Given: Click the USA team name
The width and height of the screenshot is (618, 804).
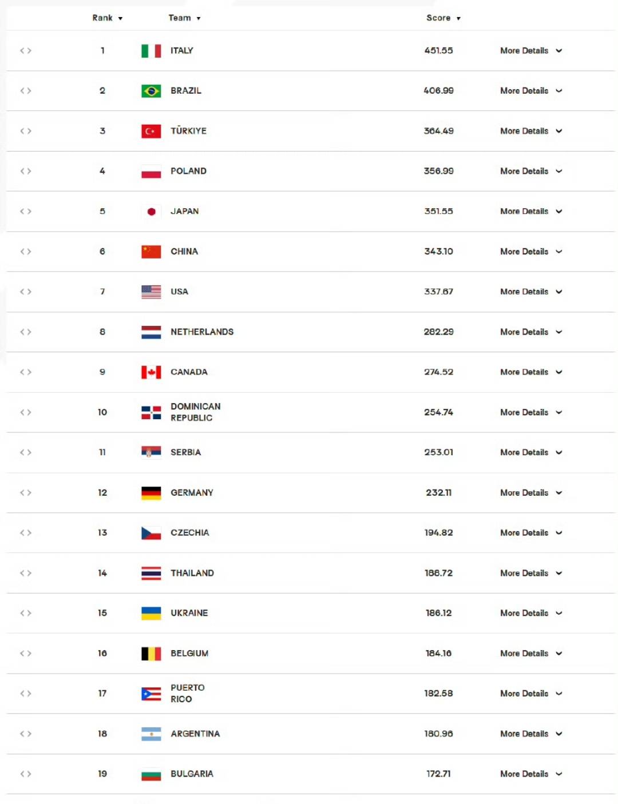Looking at the screenshot, I should pos(179,292).
